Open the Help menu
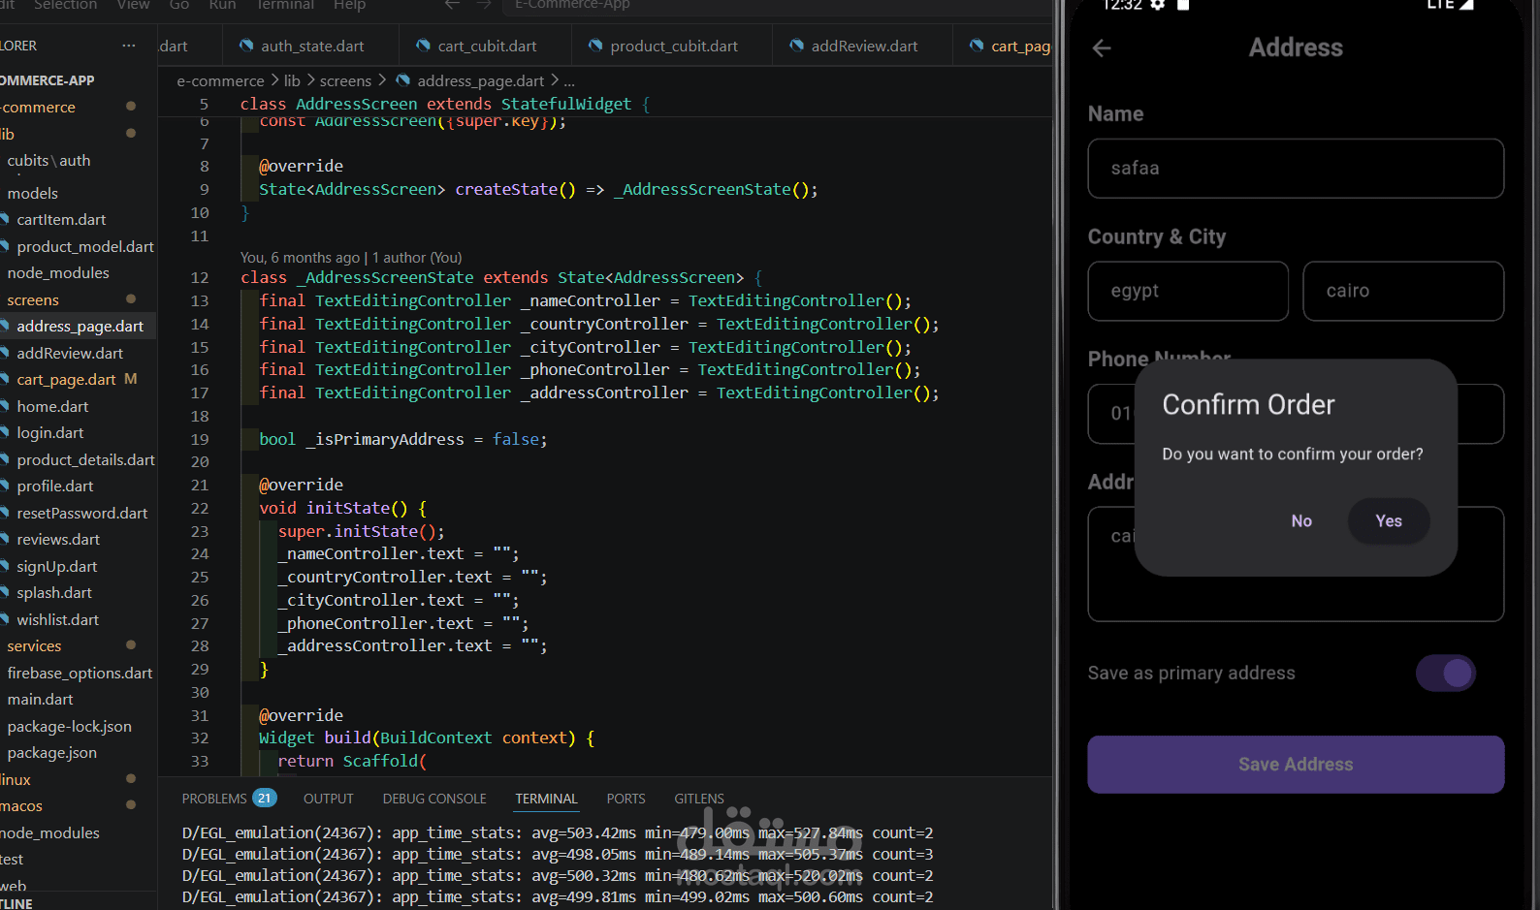 [349, 5]
